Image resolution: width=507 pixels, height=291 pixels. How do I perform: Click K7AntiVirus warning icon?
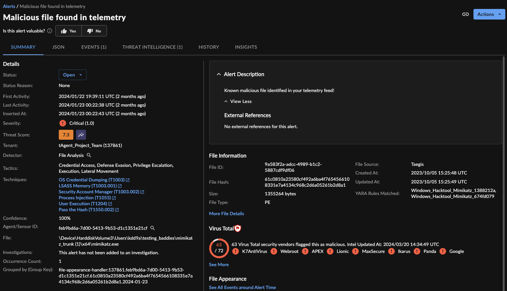[x=235, y=251]
